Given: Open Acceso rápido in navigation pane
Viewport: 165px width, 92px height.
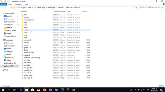Looking at the screenshot, I should [x=10, y=13].
